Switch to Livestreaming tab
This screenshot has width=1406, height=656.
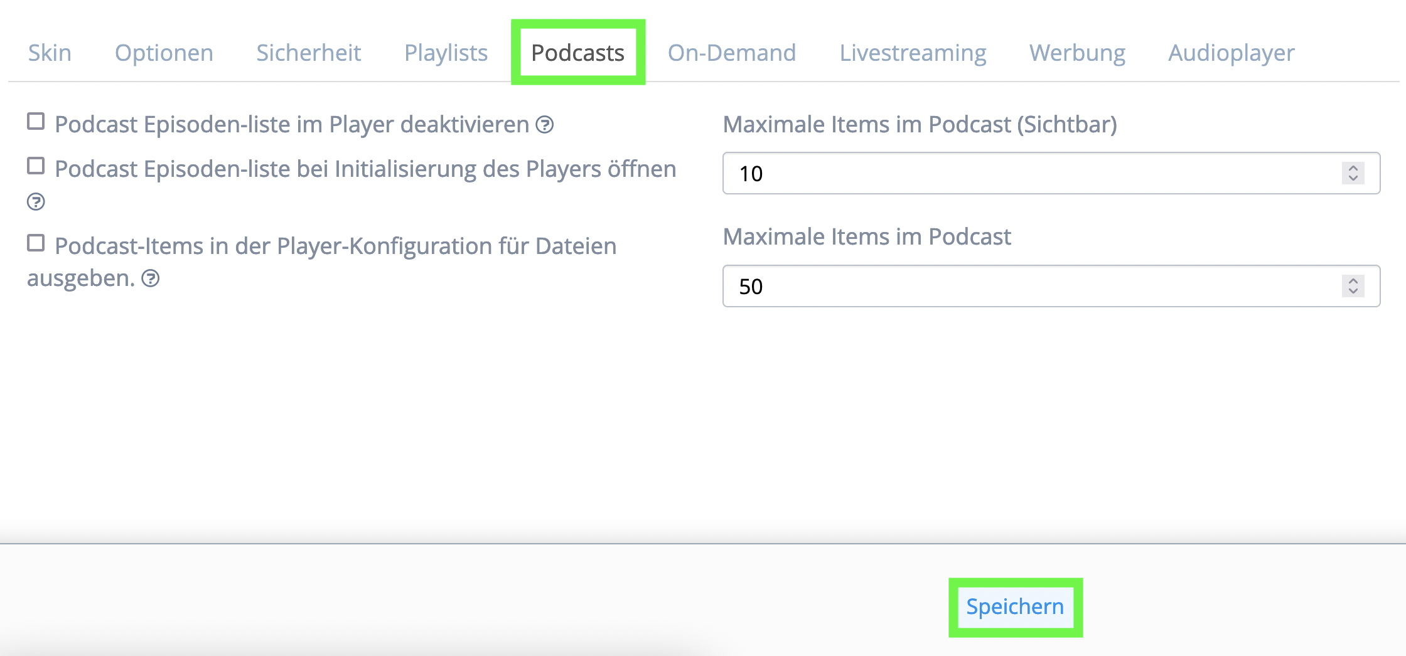pyautogui.click(x=913, y=53)
